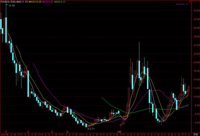Viewport: 200px width, 136px height.
Task: Click the purple dotted indicator in top-right
Action: click(182, 4)
